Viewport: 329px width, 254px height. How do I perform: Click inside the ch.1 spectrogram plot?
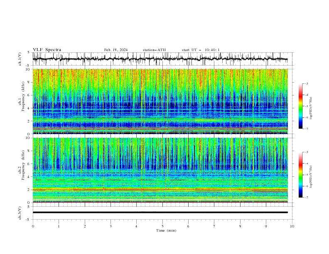tap(160, 101)
